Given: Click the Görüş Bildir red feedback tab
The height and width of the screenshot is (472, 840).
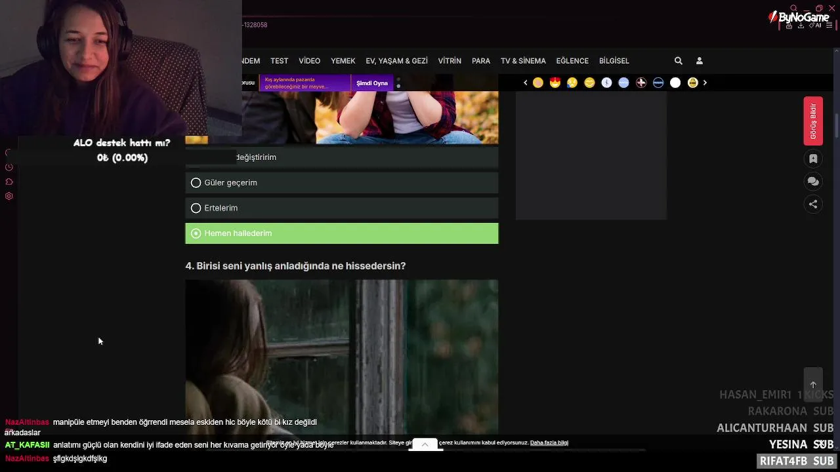Looking at the screenshot, I should [813, 121].
